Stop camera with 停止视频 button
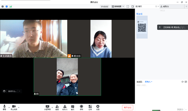This screenshot has height=111, width=188. pyautogui.click(x=14, y=107)
